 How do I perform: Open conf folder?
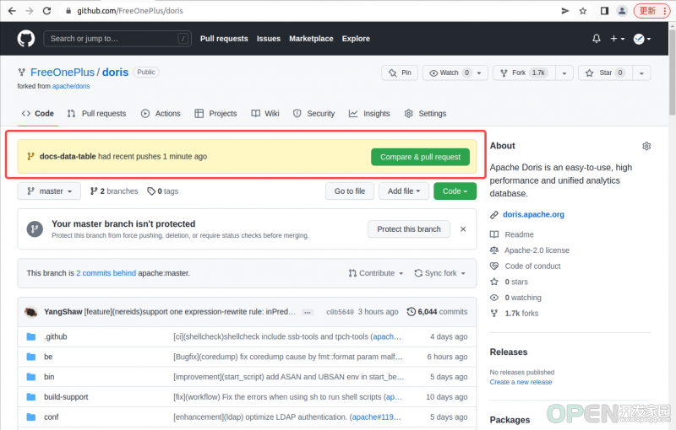(52, 417)
